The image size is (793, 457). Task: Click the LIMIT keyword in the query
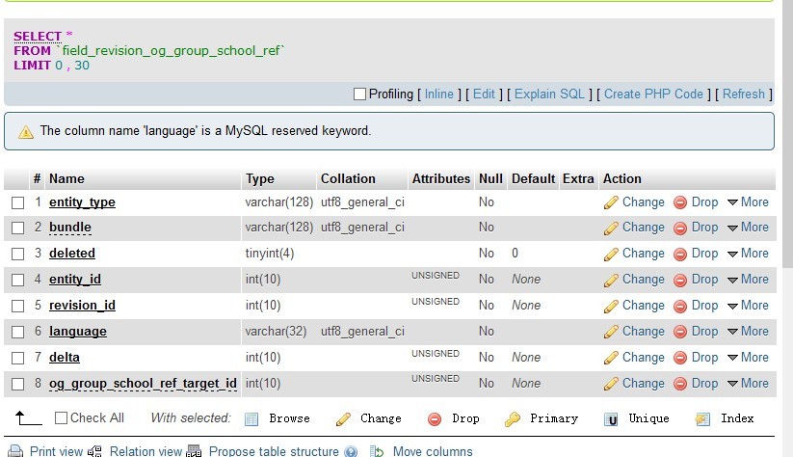pyautogui.click(x=33, y=66)
